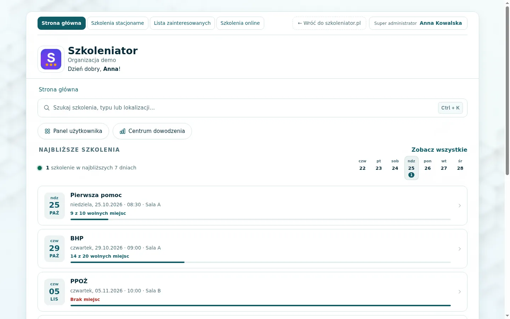Click the 29 PAŹ date badge

[54, 249]
